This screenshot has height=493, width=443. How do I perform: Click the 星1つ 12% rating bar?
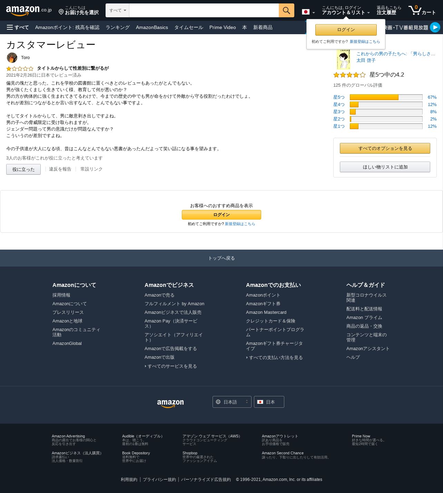tap(386, 126)
